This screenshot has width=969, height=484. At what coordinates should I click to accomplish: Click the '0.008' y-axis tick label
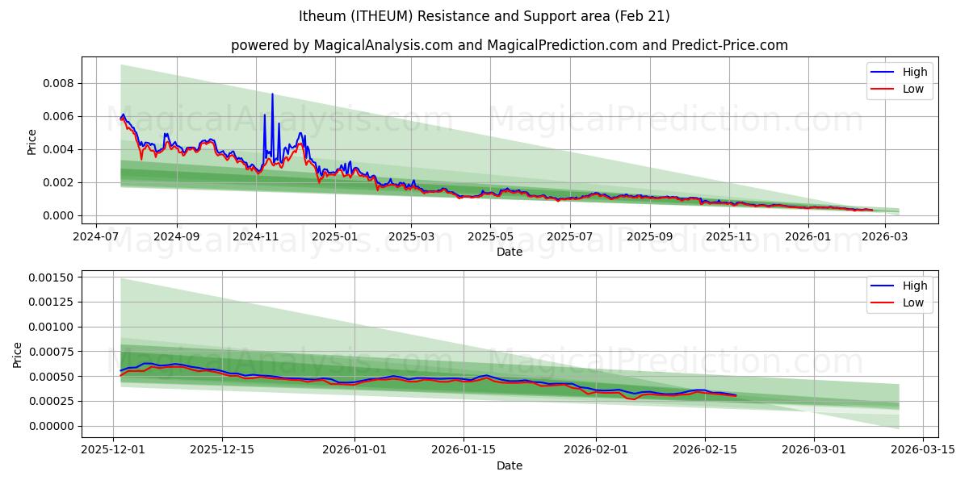[58, 83]
